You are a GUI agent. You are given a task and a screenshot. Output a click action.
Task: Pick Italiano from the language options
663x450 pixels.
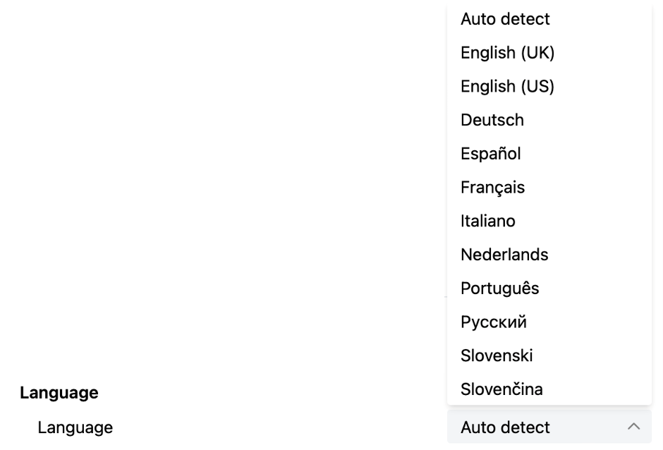point(549,221)
